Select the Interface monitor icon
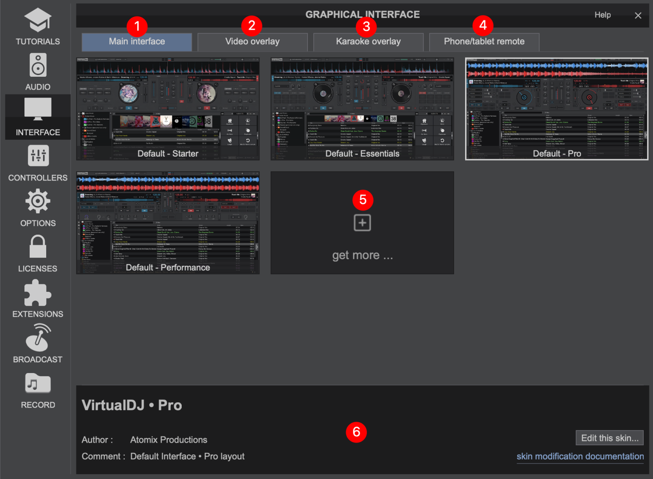This screenshot has width=653, height=479. [38, 109]
